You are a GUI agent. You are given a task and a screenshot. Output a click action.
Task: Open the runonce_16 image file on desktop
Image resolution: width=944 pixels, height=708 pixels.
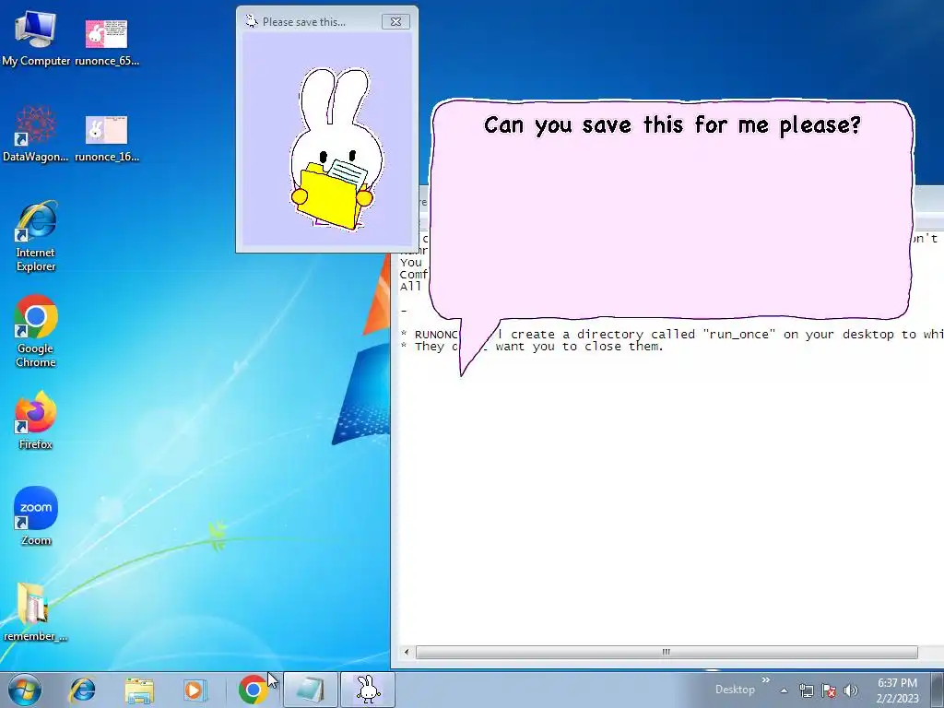pos(107,138)
